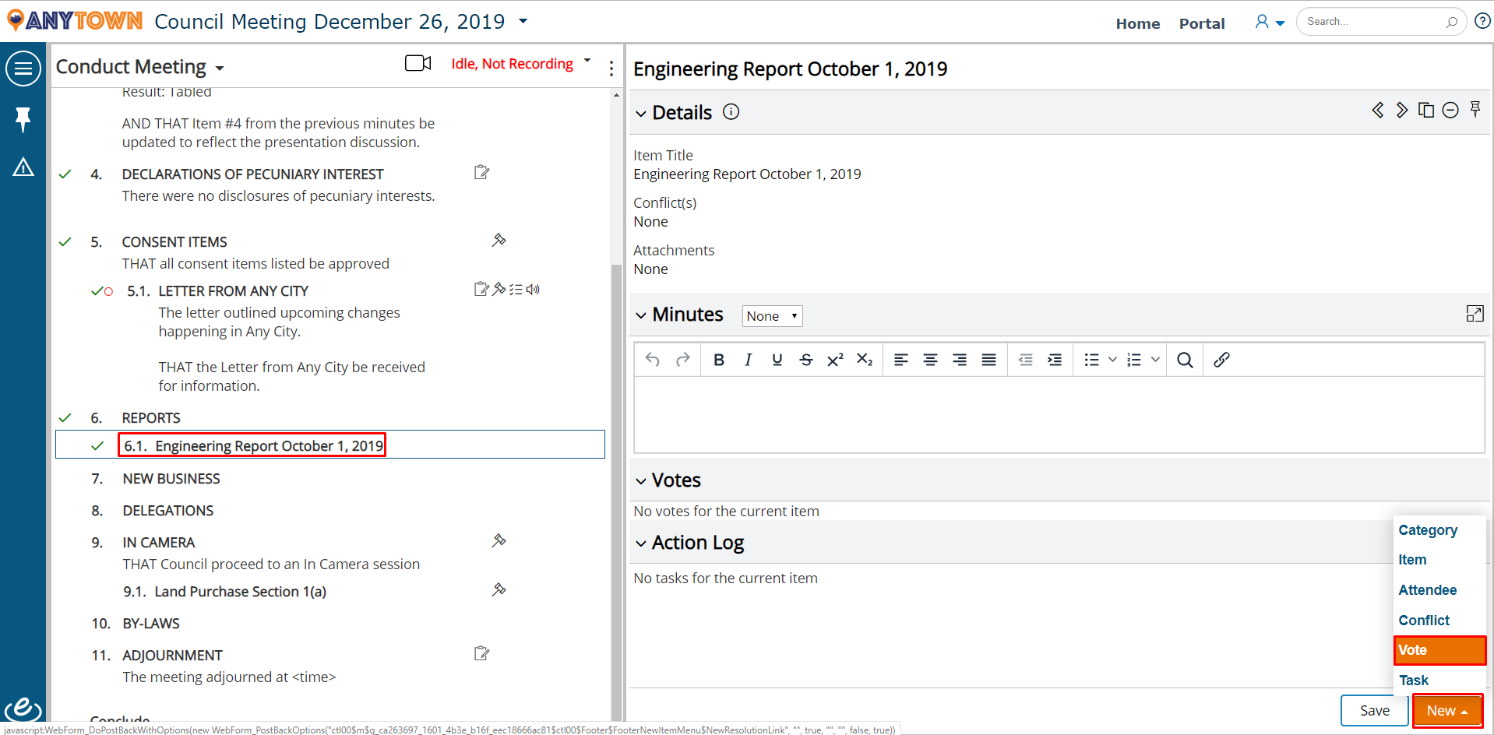Click into the Search input field

tap(1374, 22)
